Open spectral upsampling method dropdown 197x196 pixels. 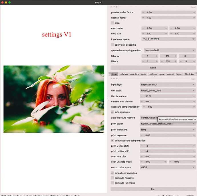[170, 50]
